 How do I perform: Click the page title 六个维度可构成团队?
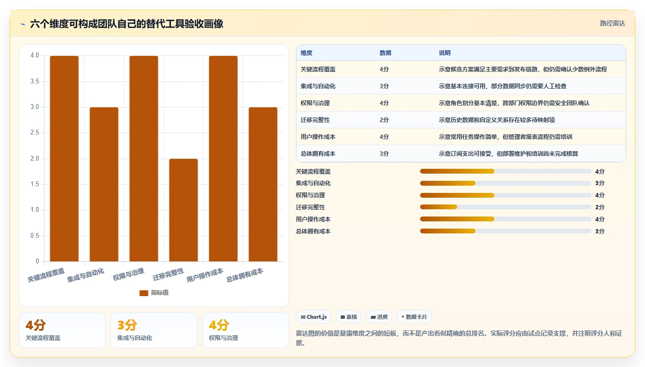tap(126, 24)
